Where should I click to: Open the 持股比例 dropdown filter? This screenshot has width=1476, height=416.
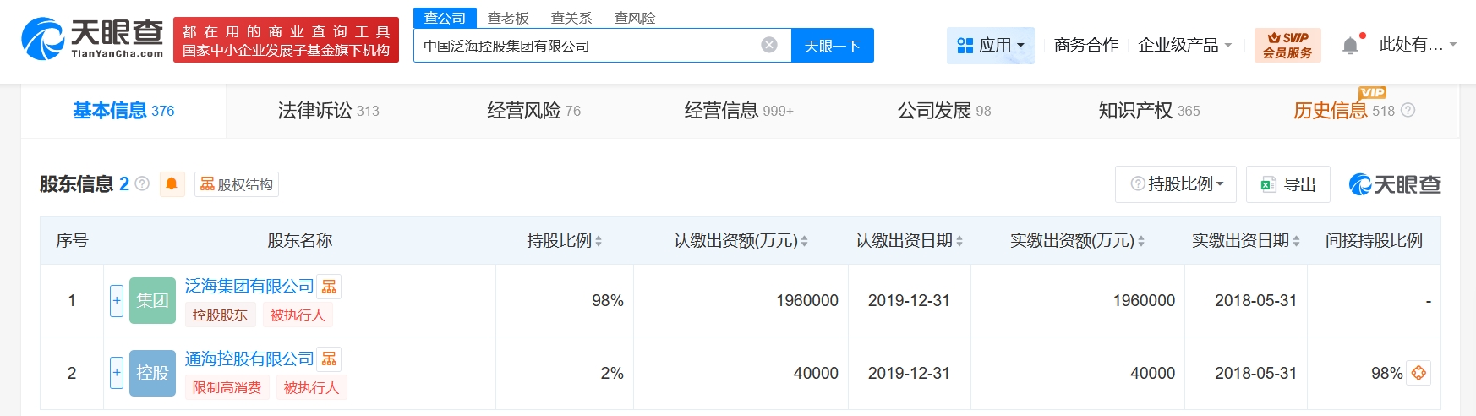click(1176, 184)
